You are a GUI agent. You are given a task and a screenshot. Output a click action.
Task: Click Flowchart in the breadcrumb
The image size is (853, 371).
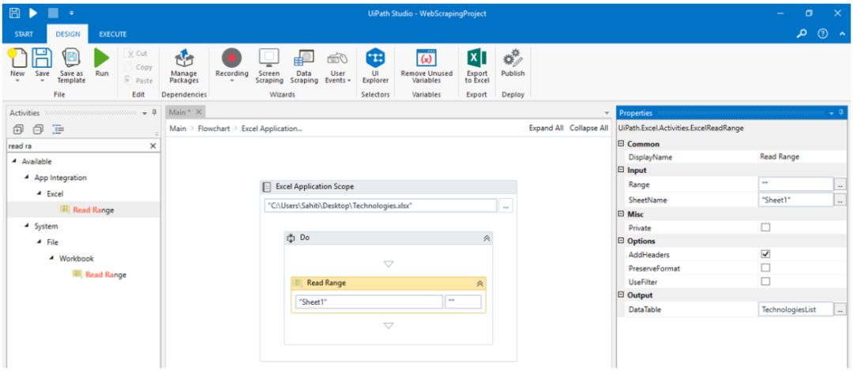coord(214,129)
